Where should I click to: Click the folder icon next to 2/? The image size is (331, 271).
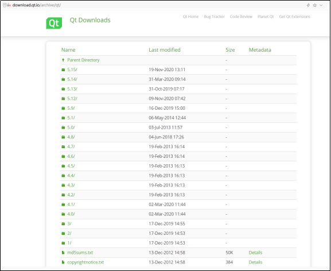(x=63, y=234)
